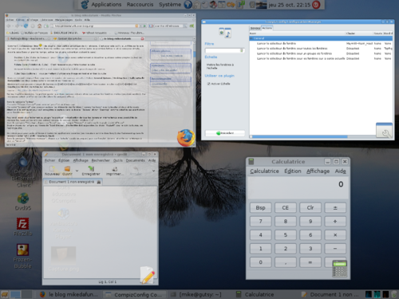
Task: Click the Clr button on calculator
Action: coord(310,208)
